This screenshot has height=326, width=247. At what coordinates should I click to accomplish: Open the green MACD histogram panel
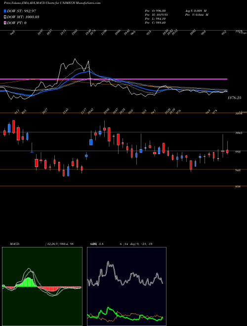42,286
